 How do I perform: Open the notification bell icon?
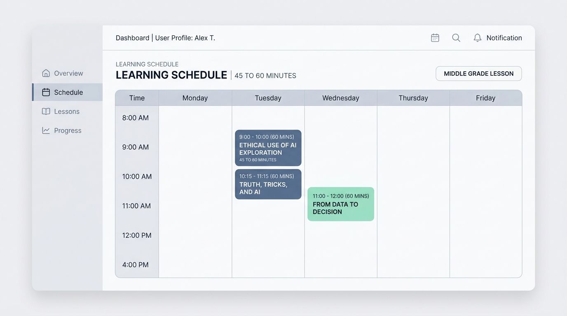tap(477, 38)
